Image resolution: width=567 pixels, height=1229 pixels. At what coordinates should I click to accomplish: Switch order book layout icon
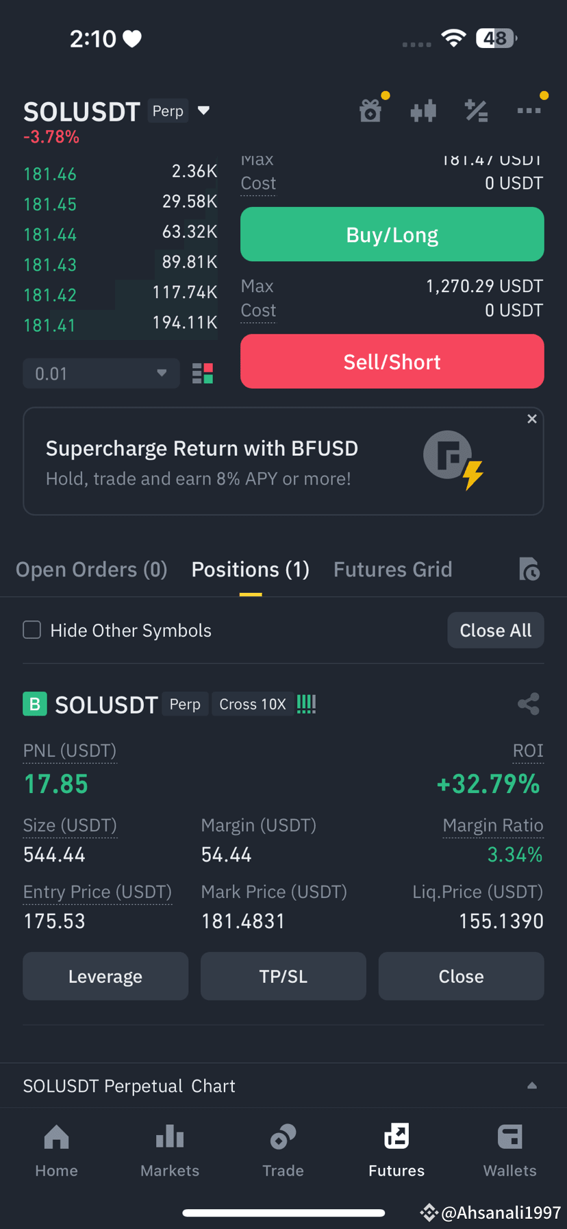[x=203, y=374]
